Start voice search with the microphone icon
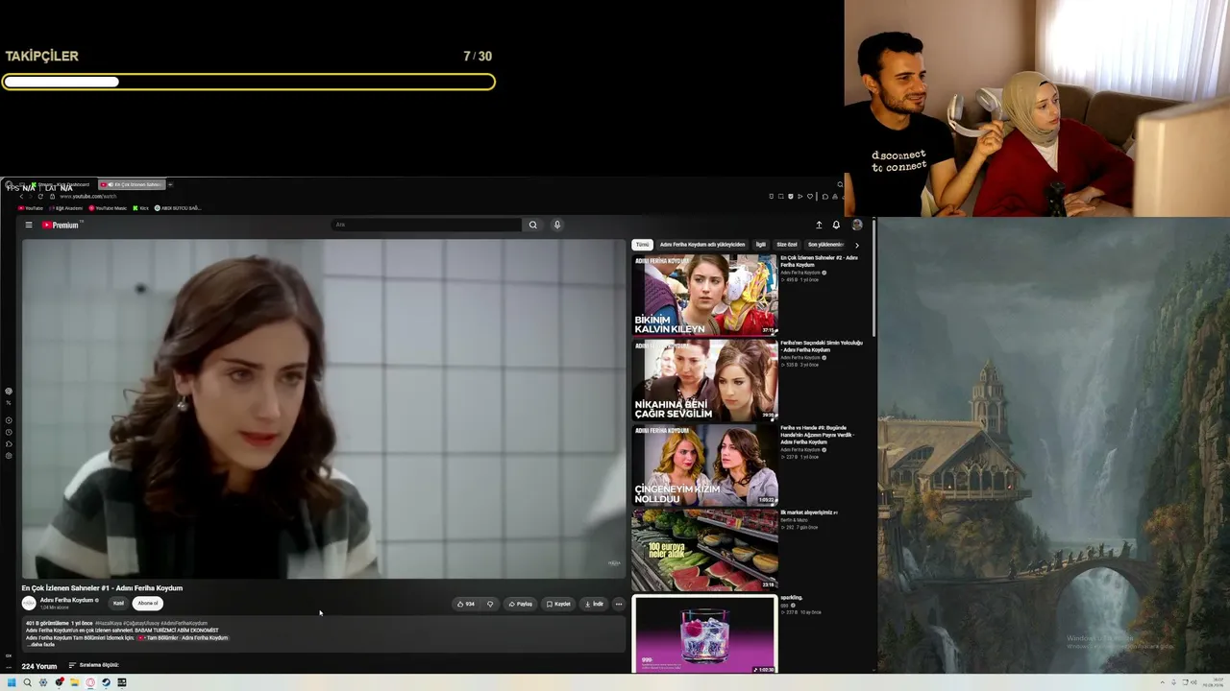 (556, 225)
